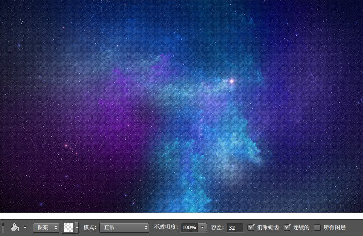
Task: Click the 不透明度: label text
Action: pyautogui.click(x=166, y=227)
